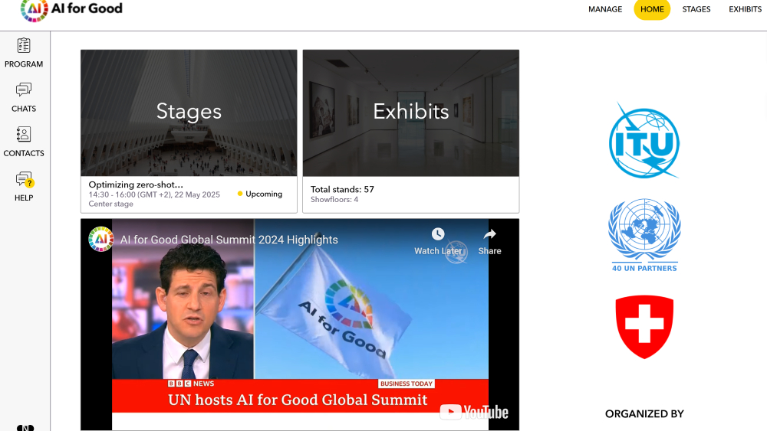Image resolution: width=767 pixels, height=431 pixels.
Task: Go to the Exhibits navigation item
Action: coord(745,9)
